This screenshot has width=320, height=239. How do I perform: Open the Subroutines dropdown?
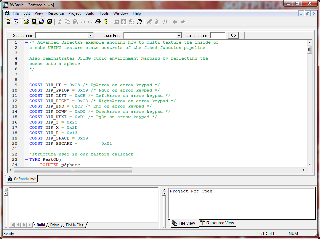click(90, 36)
